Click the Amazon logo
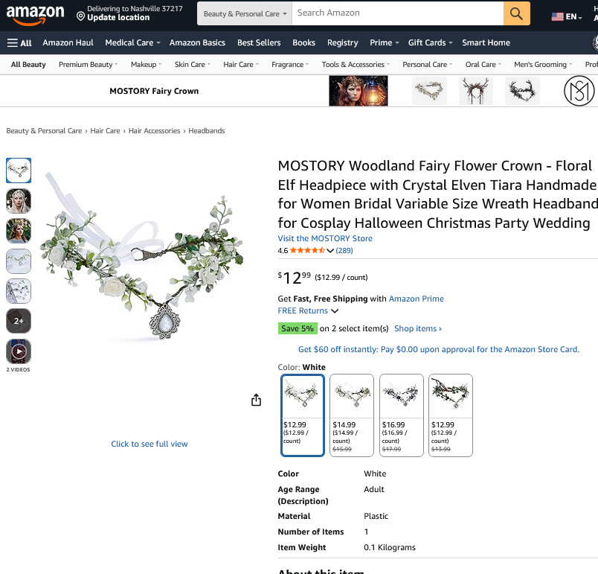 point(35,14)
